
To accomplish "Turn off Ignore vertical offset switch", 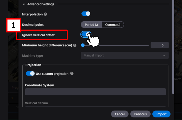I will click(x=86, y=34).
